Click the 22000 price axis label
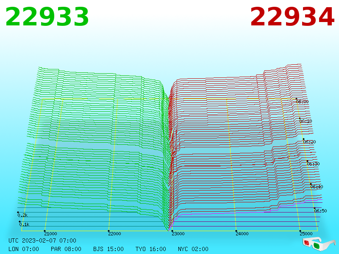This screenshot has width=339, height=254. 114,234
